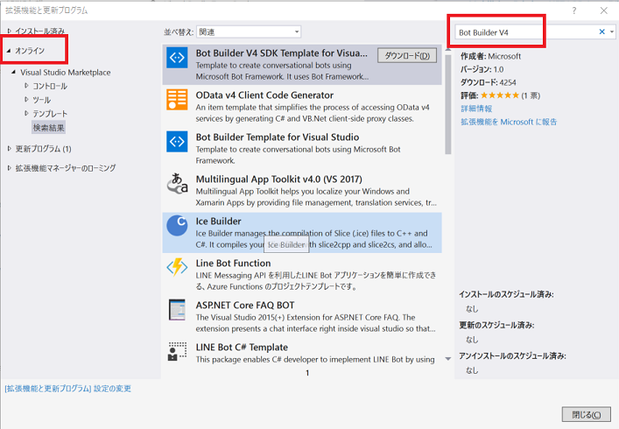Image resolution: width=619 pixels, height=429 pixels.
Task: Click the five-star rating in details
Action: [499, 95]
